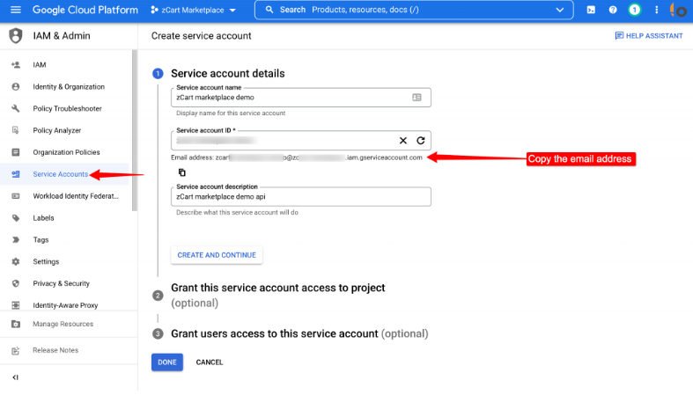Go to Identity-Aware Proxy page
The image size is (693, 395).
point(65,305)
